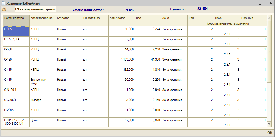Click the F9 - копирование строки label
Viewport: 275px width, 137px height.
coord(35,10)
